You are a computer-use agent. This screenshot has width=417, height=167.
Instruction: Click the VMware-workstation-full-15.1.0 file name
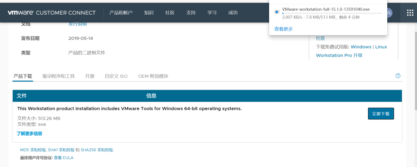click(x=326, y=9)
